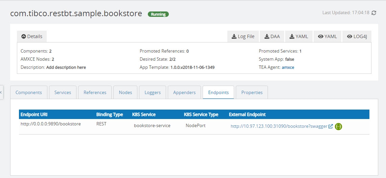Go to the References tab
Screen dimensions: 386x178
tap(95, 92)
